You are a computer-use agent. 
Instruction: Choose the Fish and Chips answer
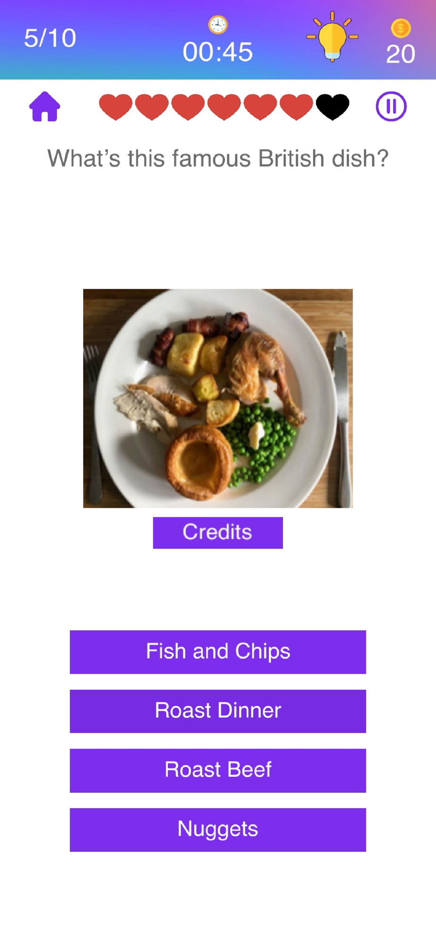[218, 652]
